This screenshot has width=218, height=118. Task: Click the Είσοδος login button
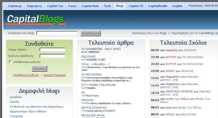39,69
